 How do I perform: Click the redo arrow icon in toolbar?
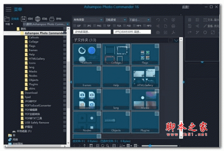165,19
